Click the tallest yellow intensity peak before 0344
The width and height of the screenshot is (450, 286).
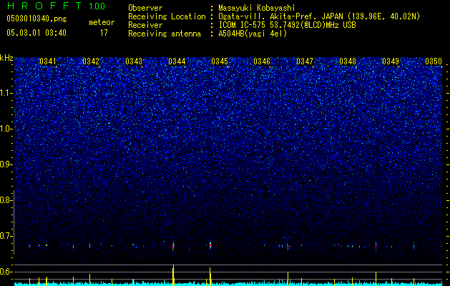click(x=173, y=275)
